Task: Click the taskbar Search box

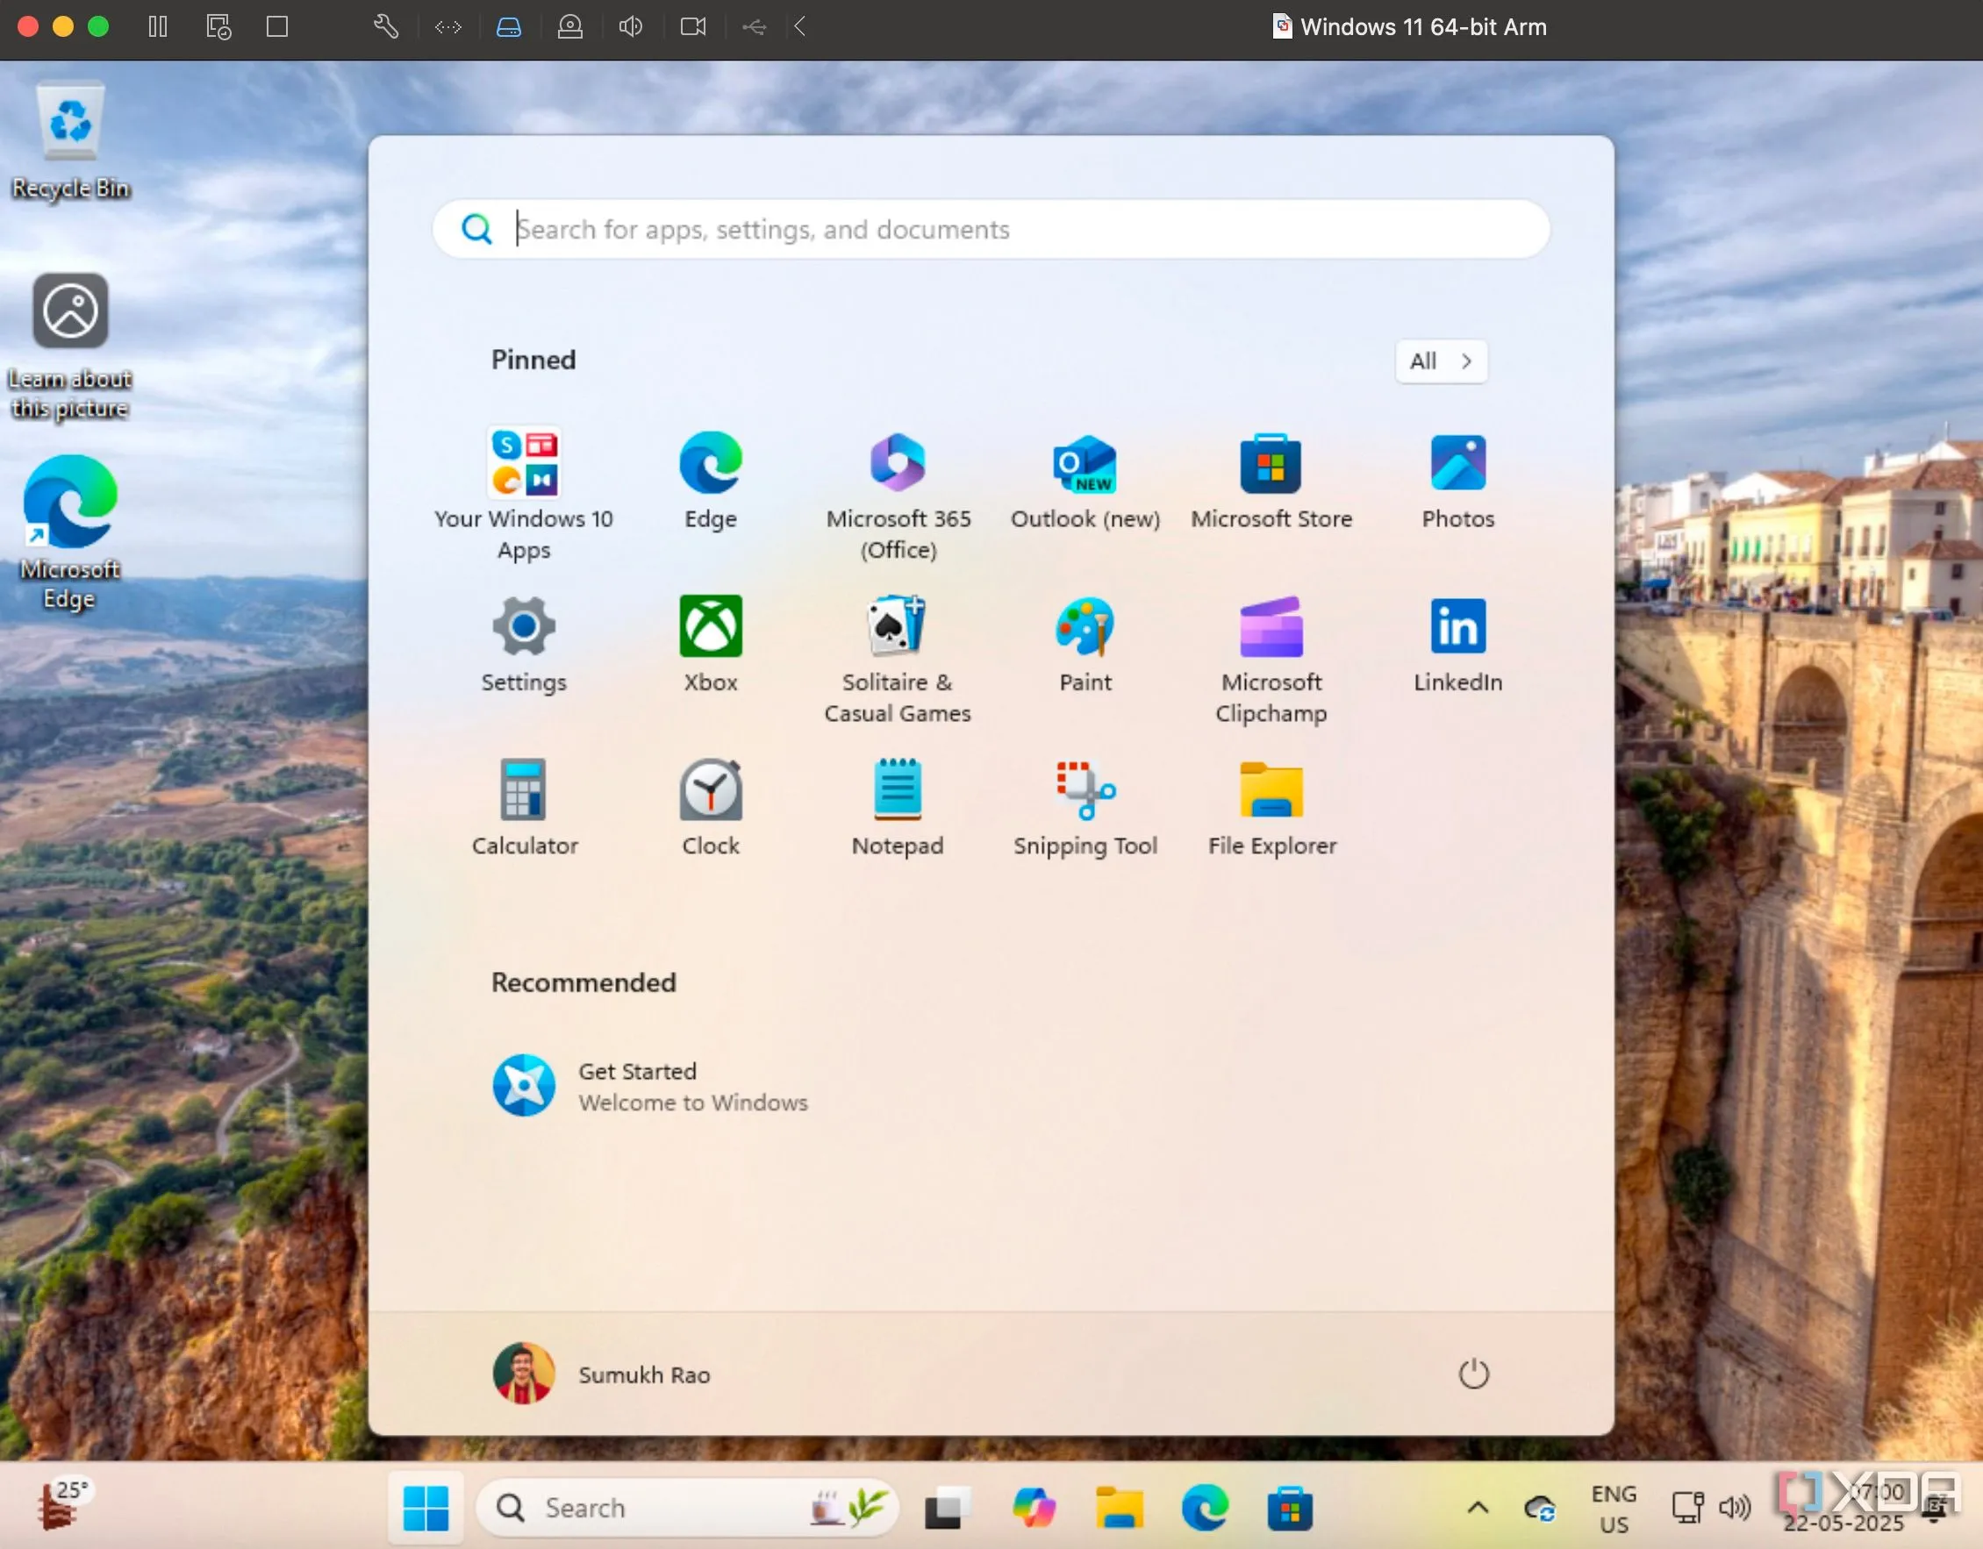Action: (687, 1507)
